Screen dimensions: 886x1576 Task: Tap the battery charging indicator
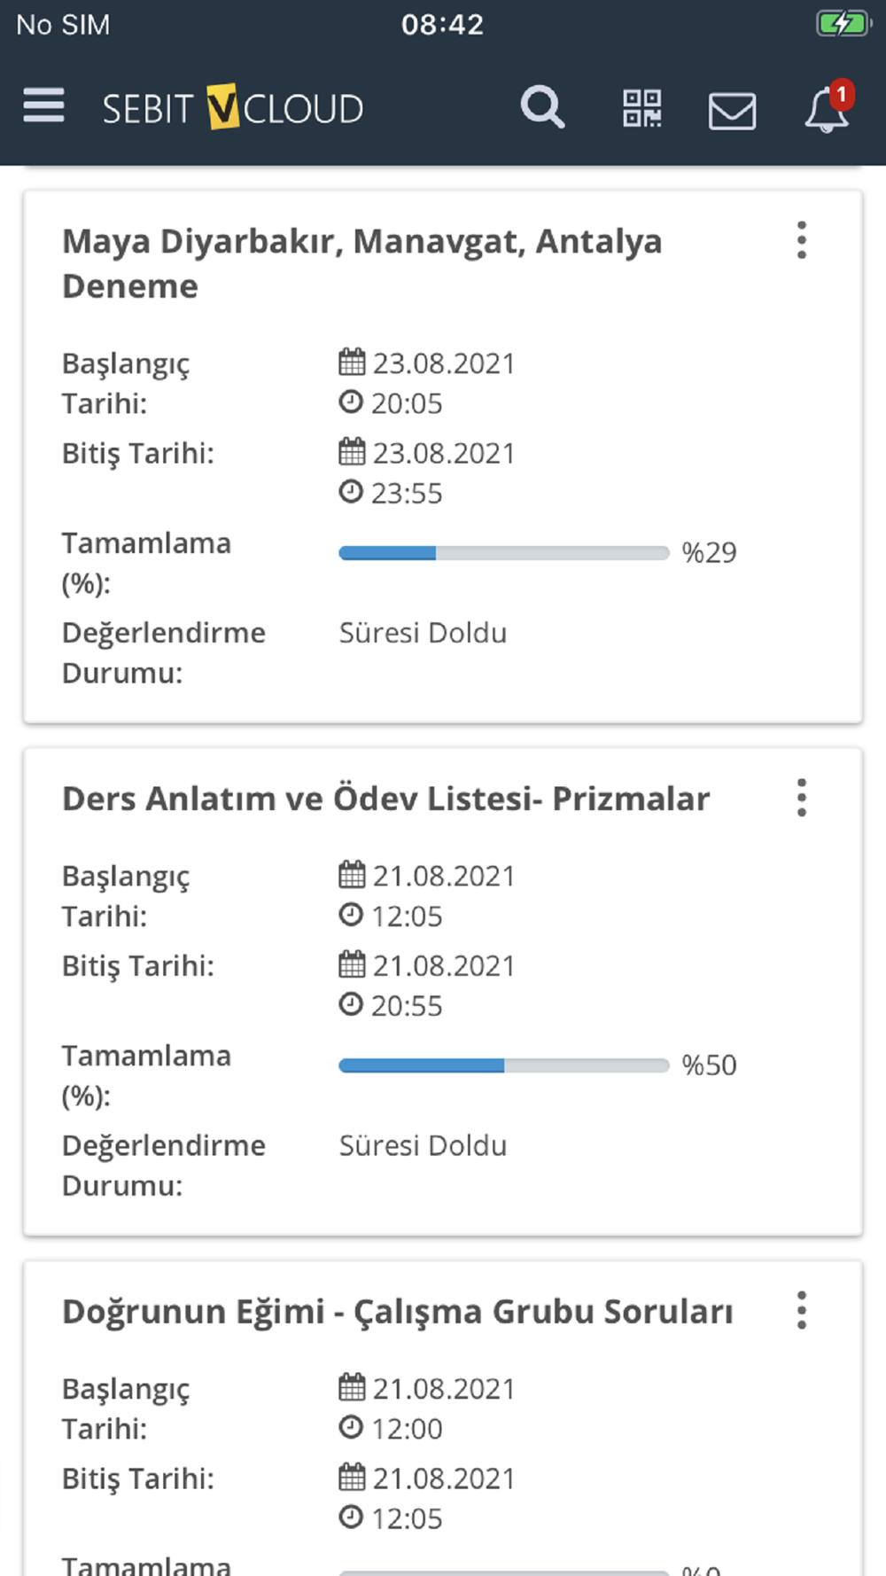(843, 24)
